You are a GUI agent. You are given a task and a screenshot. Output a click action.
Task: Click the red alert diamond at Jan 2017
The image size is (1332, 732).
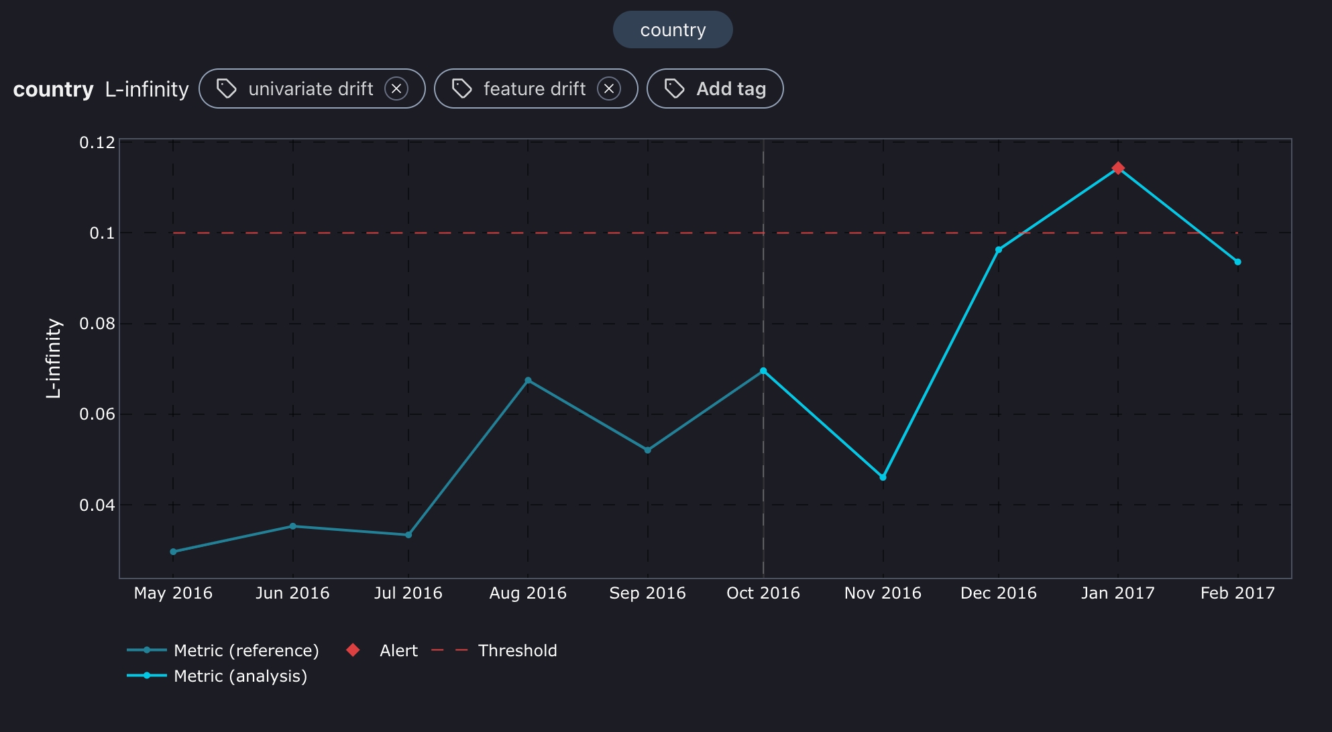click(x=1118, y=168)
